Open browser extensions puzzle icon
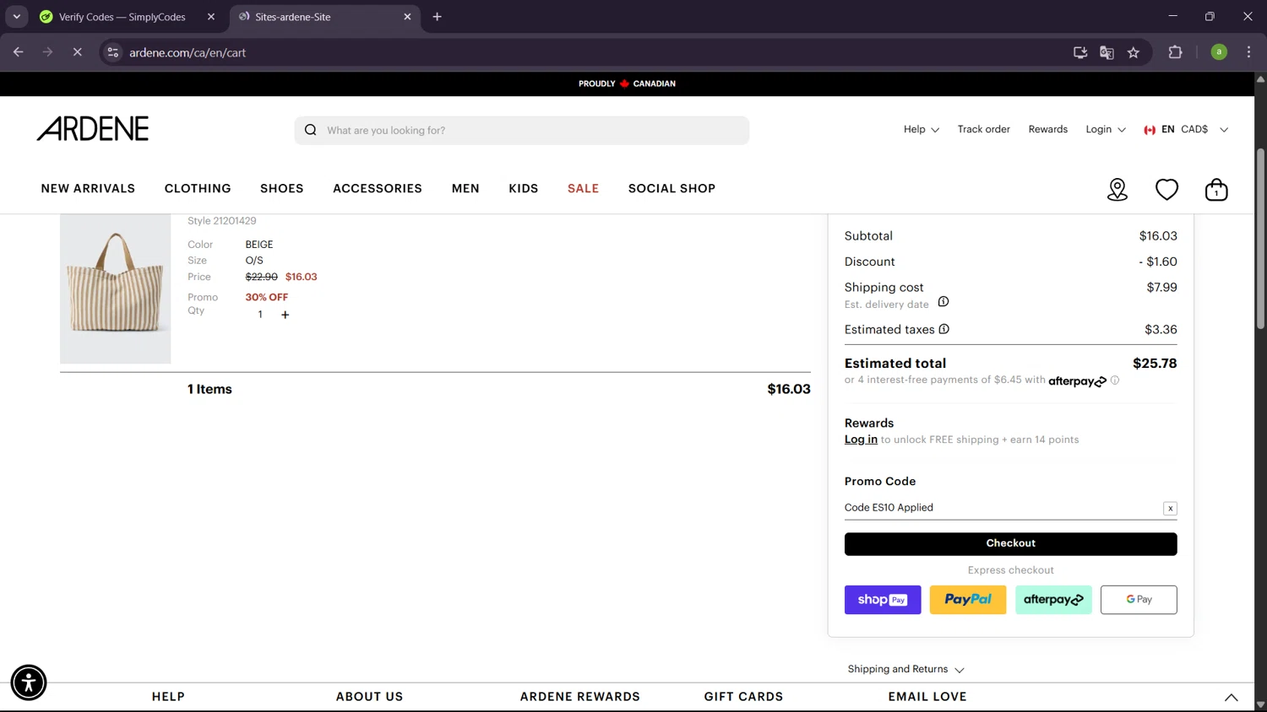1267x712 pixels. pyautogui.click(x=1175, y=52)
